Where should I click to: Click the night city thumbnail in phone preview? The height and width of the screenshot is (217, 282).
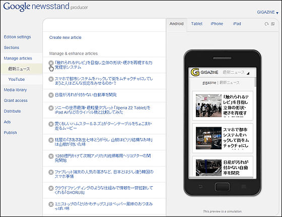[208, 138]
